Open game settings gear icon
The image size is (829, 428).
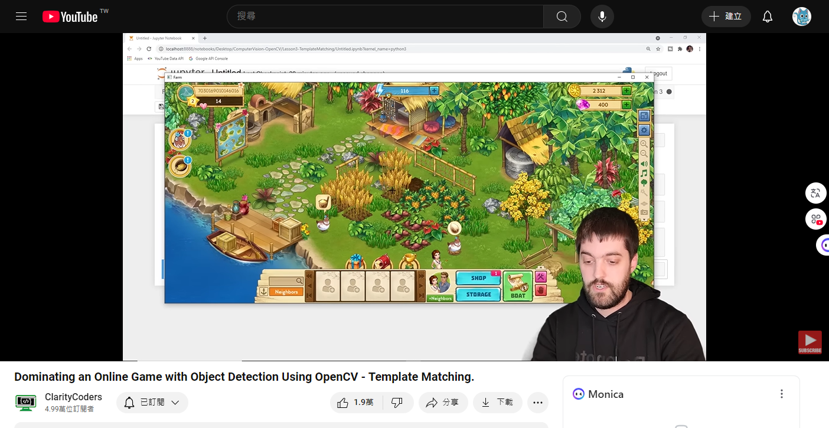tap(644, 130)
